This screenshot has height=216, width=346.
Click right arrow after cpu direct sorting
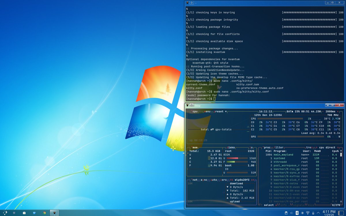tap(338, 147)
